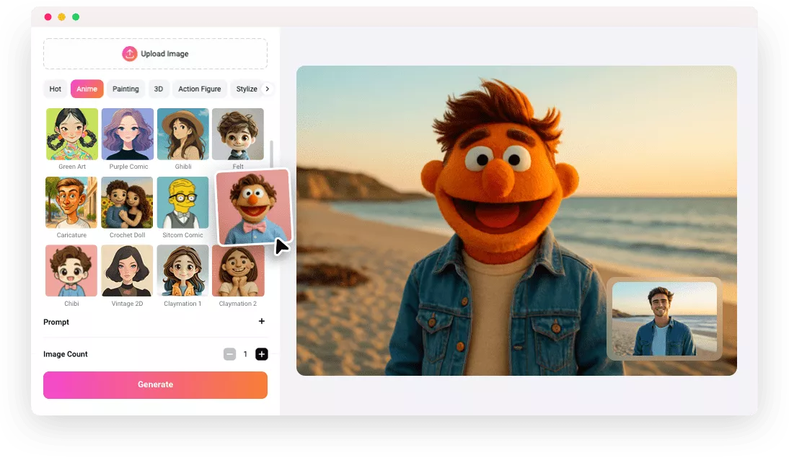The image size is (789, 458).
Task: Switch to the Hot tab
Action: coord(55,89)
